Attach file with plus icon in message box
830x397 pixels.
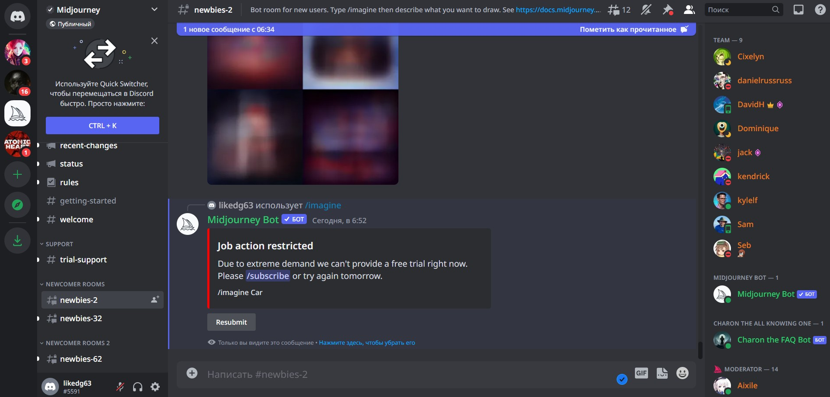tap(192, 373)
